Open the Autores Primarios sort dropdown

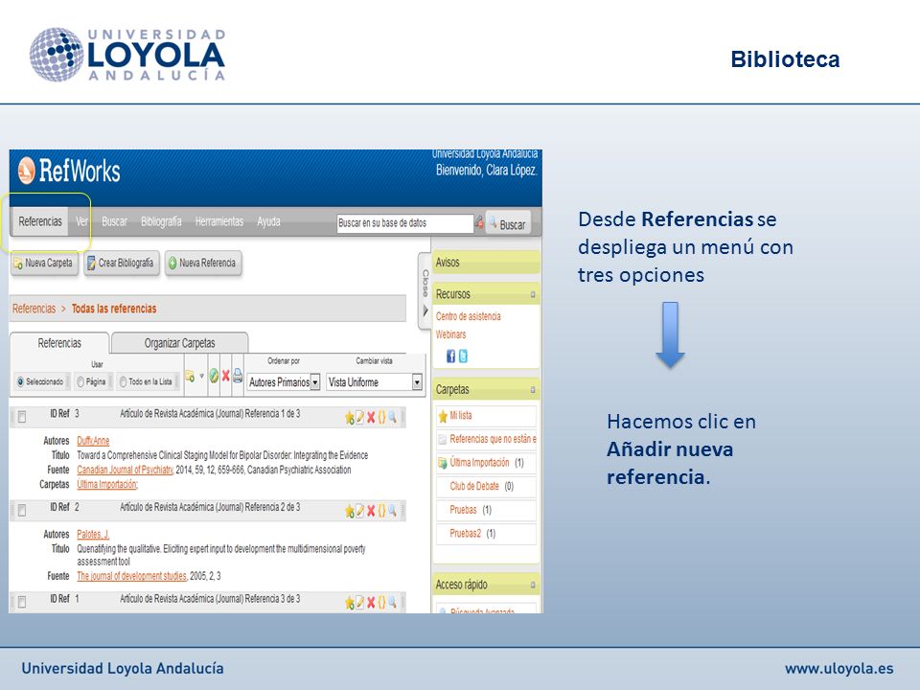tap(284, 382)
